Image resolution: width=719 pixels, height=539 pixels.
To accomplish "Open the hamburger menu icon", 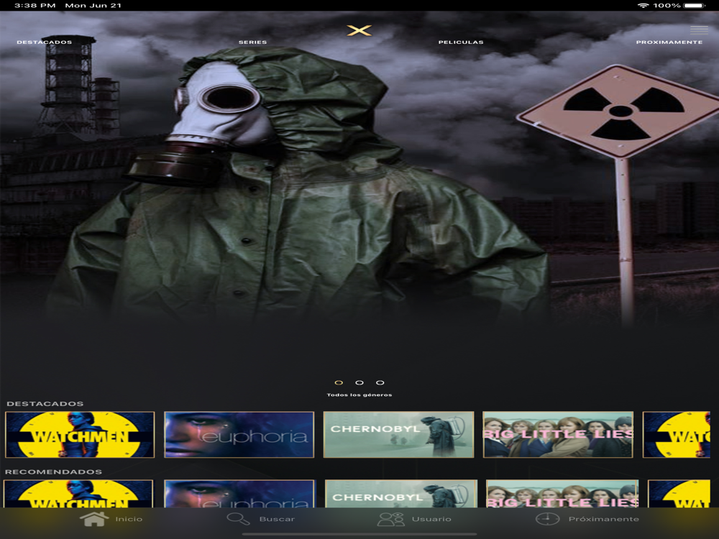I will [699, 30].
